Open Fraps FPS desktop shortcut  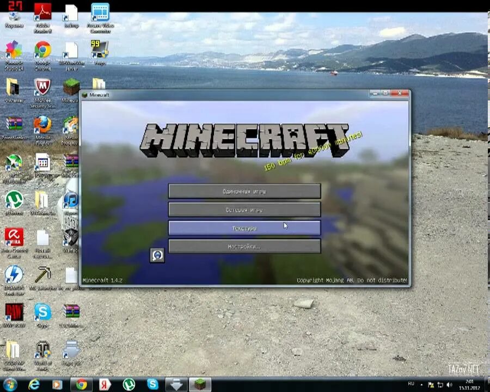click(71, 353)
